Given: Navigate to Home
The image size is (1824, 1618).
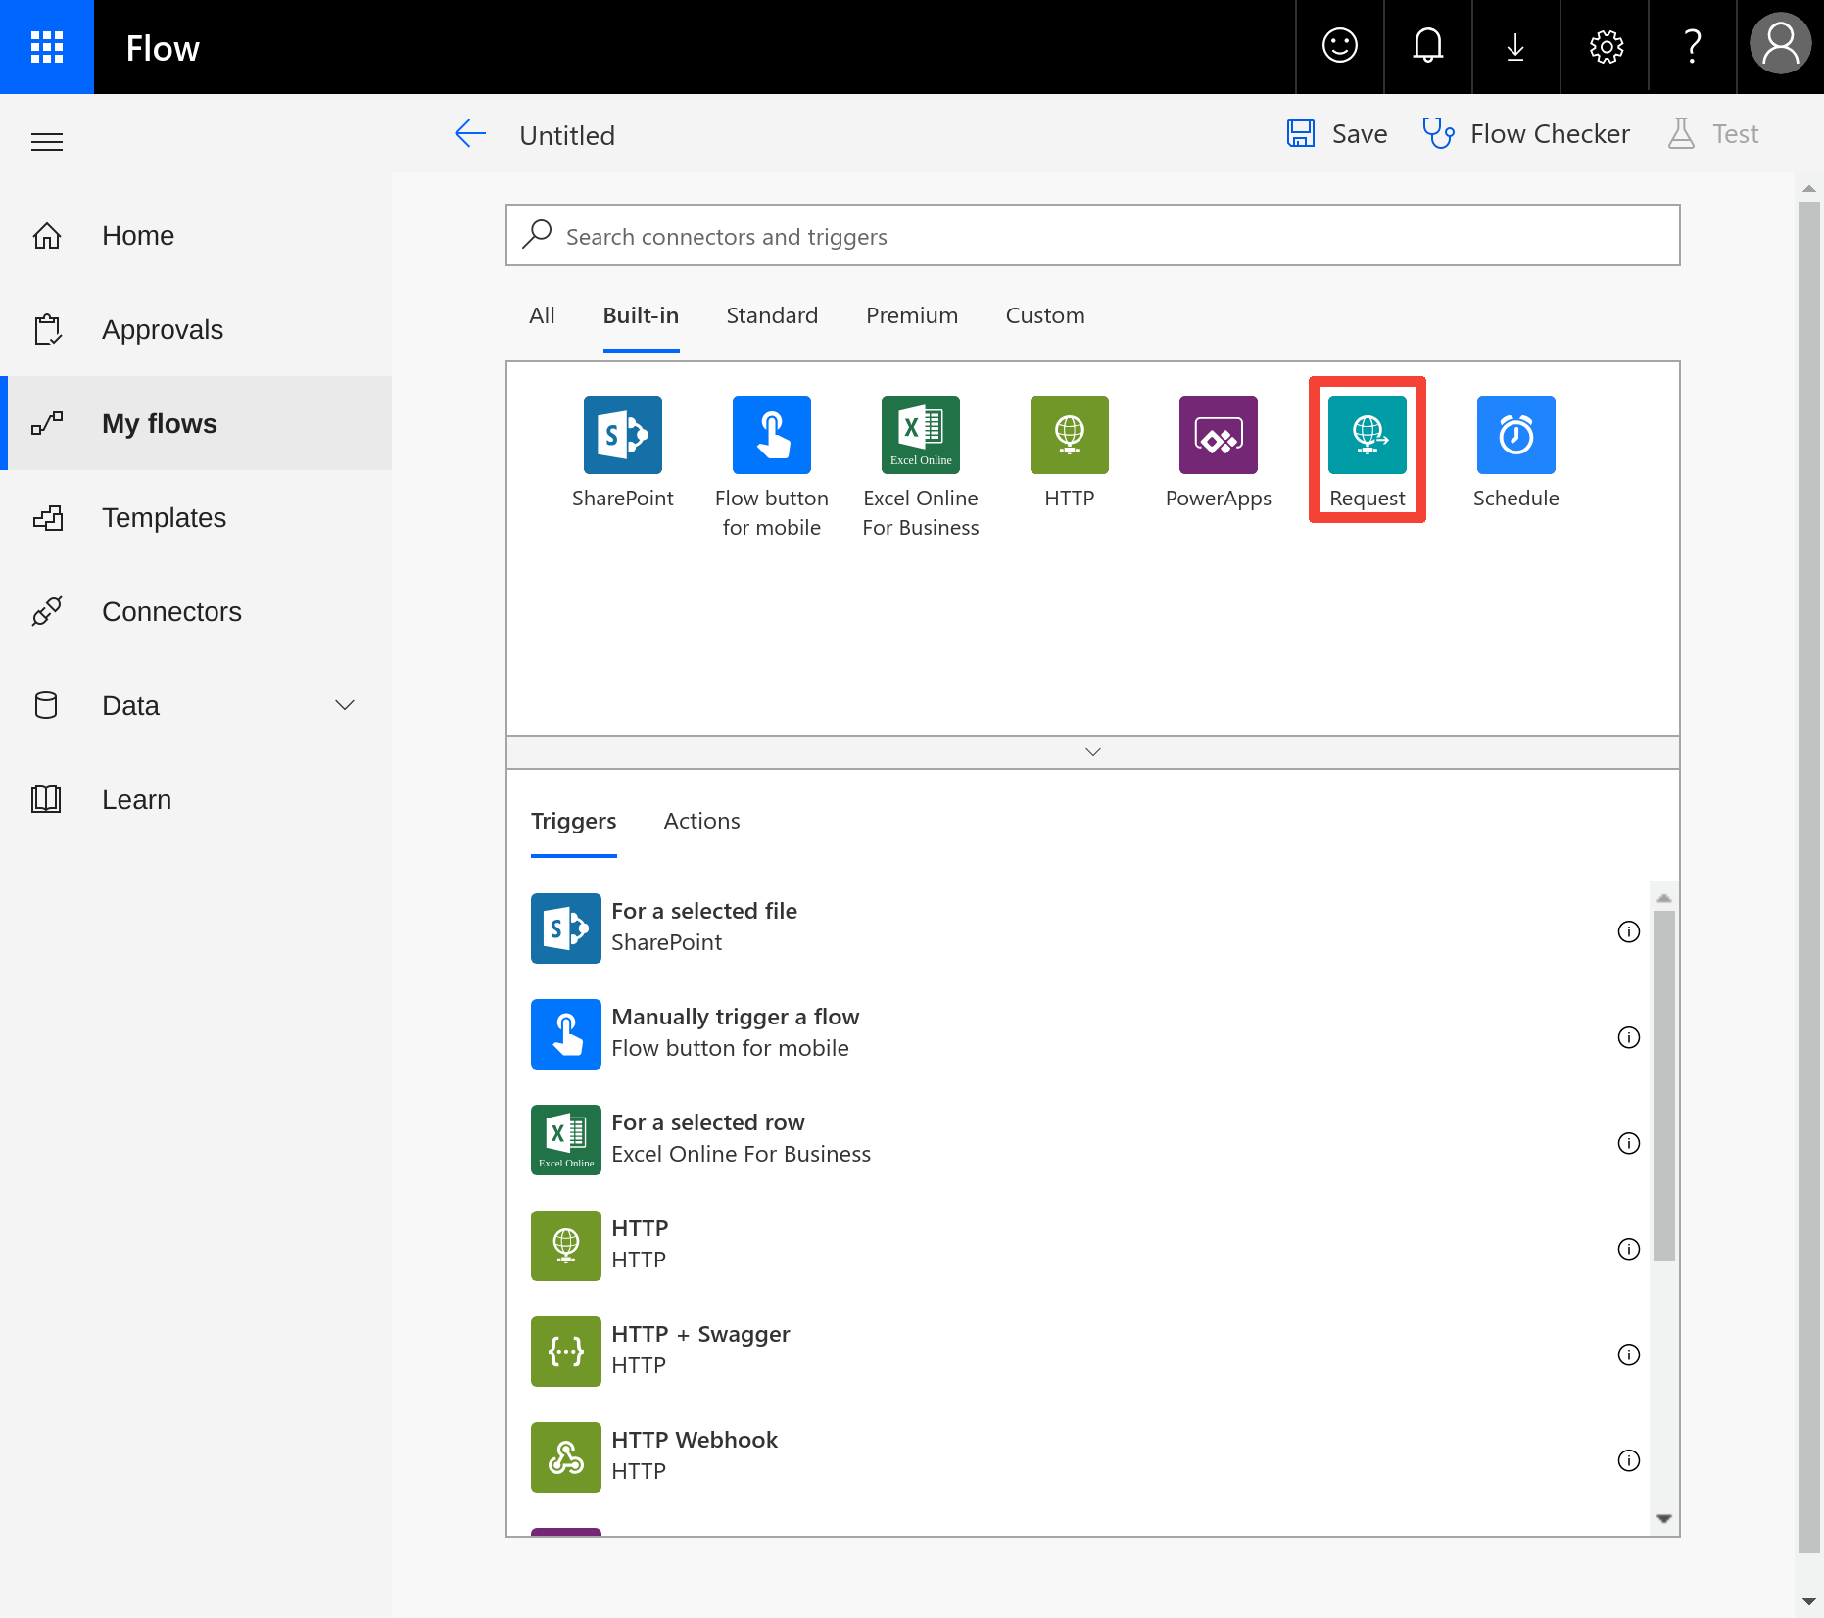Looking at the screenshot, I should point(196,235).
